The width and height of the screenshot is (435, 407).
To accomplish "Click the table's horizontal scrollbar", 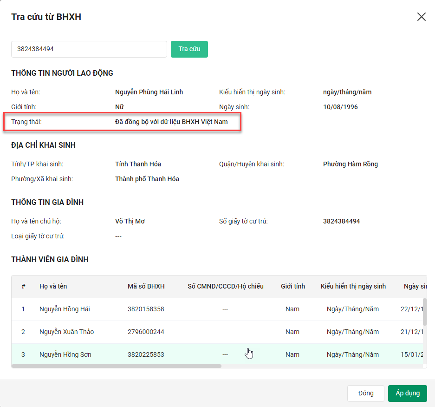I will (117, 366).
